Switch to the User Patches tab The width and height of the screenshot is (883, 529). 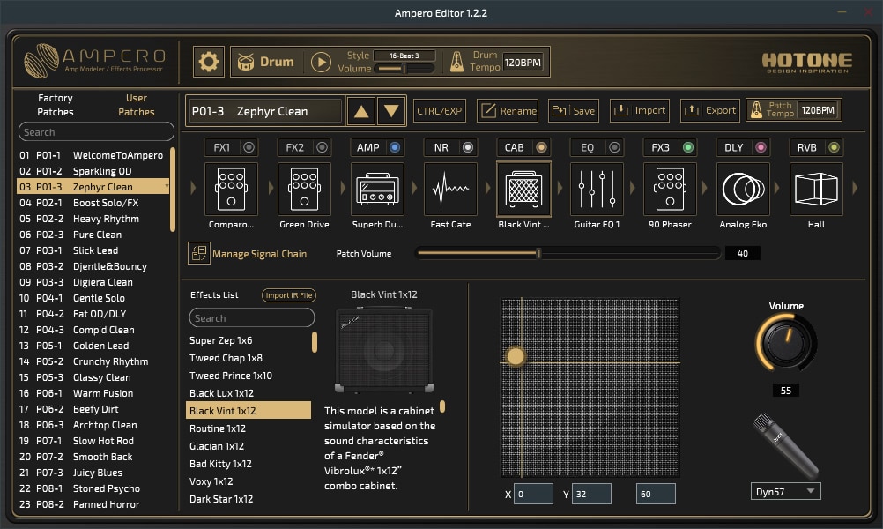tap(137, 105)
